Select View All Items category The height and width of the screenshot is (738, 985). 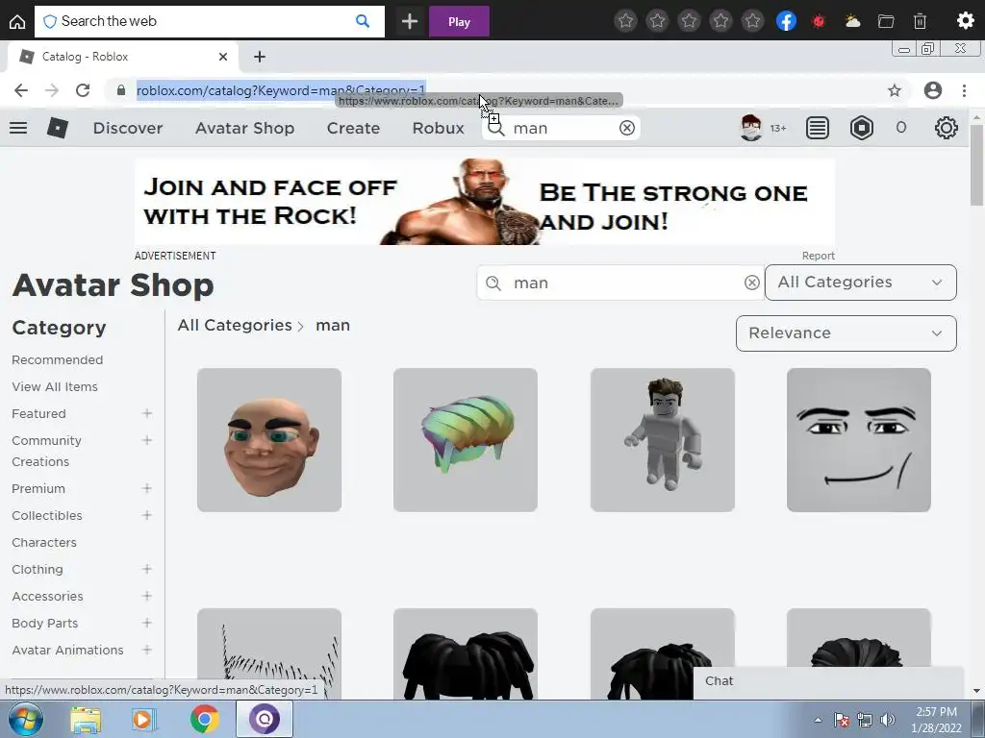(55, 386)
